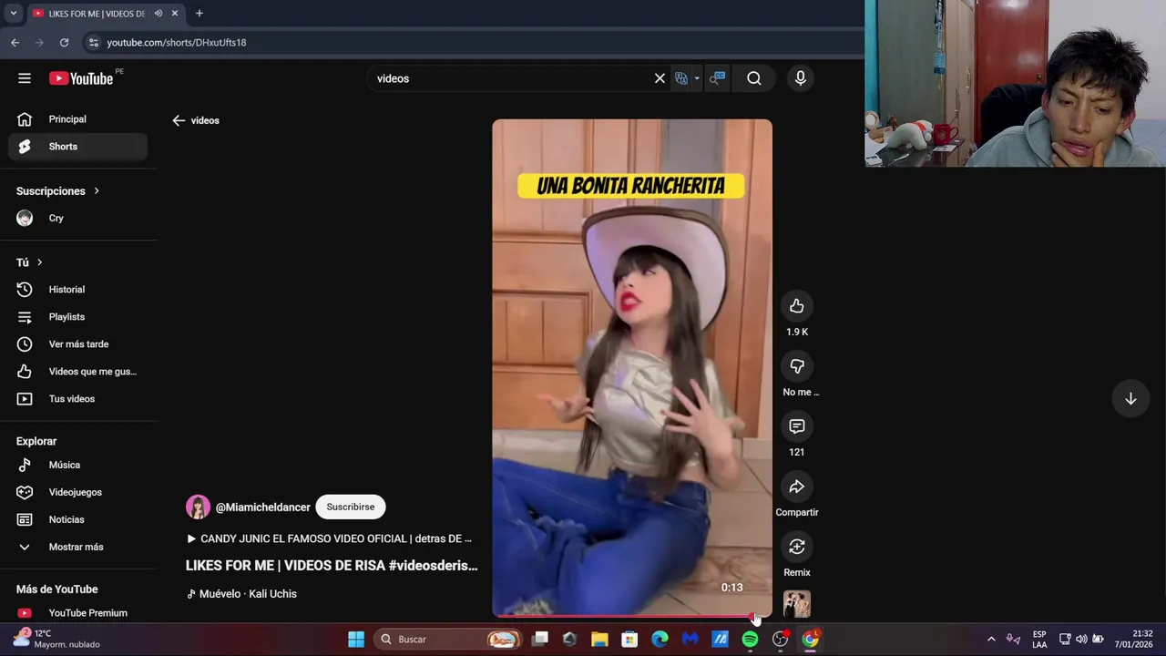Open the Muévelo · Kali Uchis sound link
The width and height of the screenshot is (1166, 656).
click(241, 594)
